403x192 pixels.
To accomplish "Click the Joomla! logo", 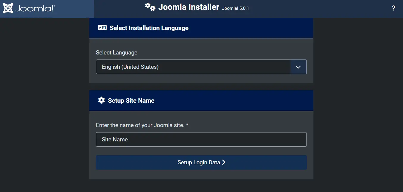I will 29,8.
